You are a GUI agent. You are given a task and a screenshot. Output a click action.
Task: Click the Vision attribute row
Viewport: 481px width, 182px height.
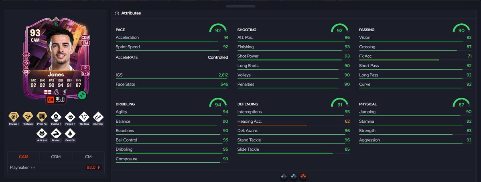point(415,38)
